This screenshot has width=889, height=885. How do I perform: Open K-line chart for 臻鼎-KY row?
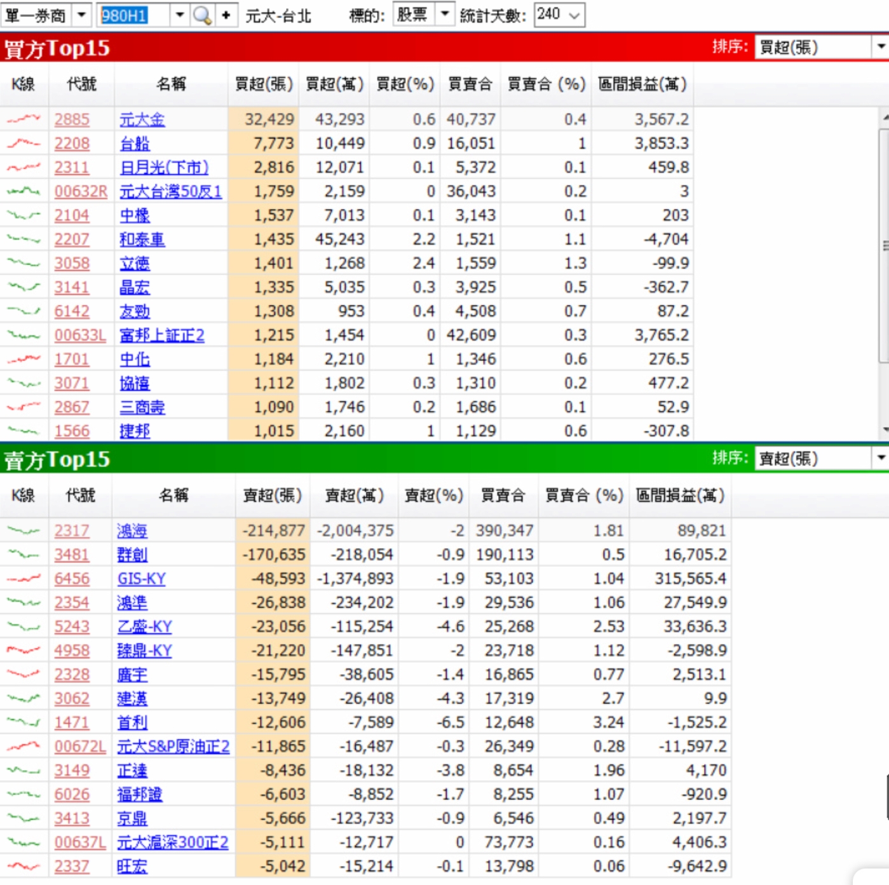coord(24,650)
